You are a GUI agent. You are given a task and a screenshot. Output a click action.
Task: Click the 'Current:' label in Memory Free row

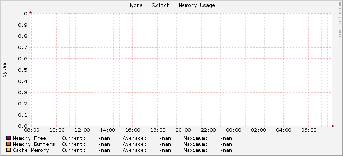pyautogui.click(x=74, y=138)
